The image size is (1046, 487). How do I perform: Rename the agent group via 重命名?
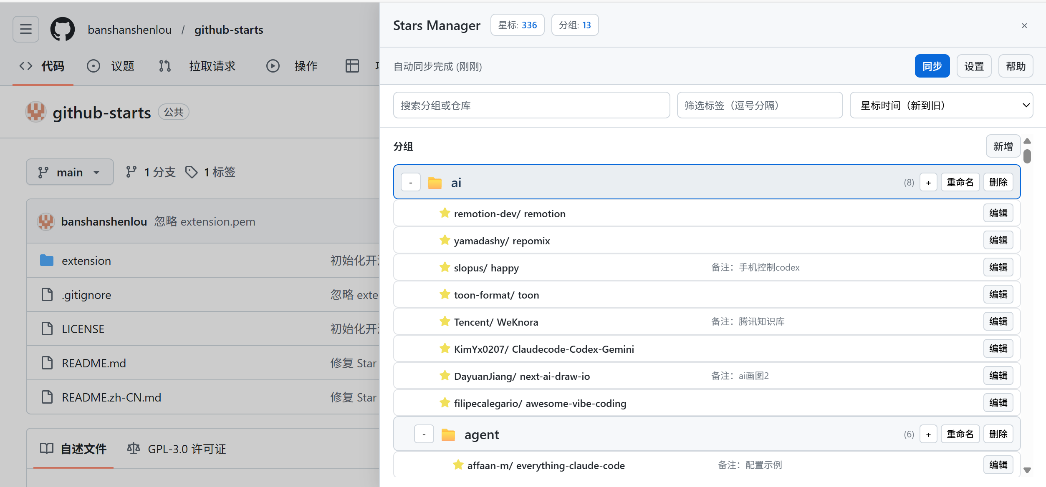[960, 434]
